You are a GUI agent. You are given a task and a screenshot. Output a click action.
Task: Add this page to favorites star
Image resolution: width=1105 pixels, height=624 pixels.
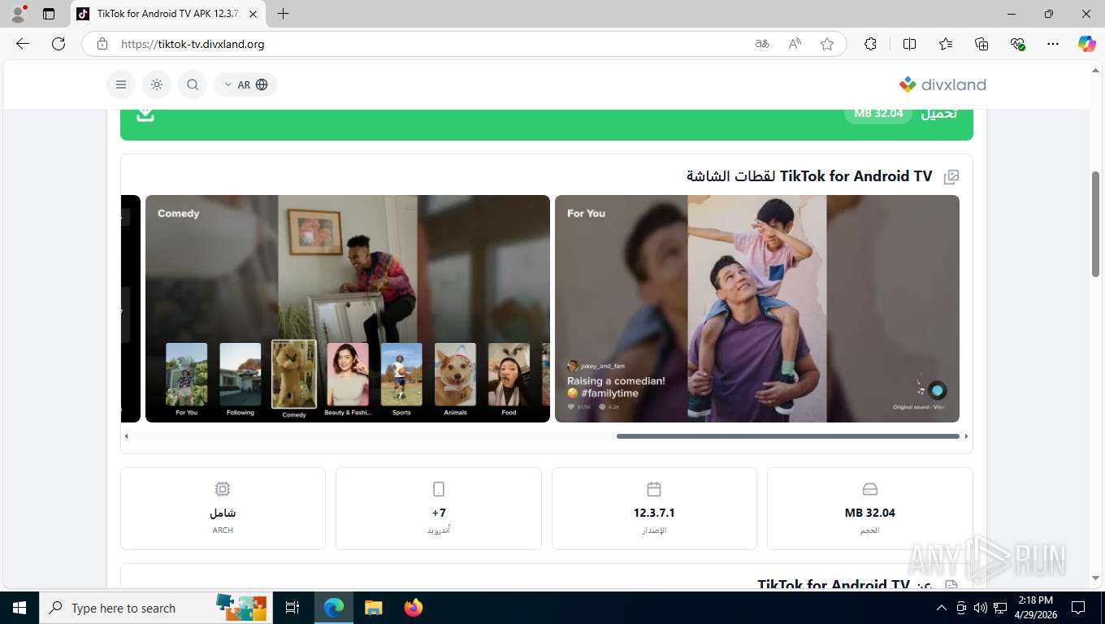pos(827,44)
